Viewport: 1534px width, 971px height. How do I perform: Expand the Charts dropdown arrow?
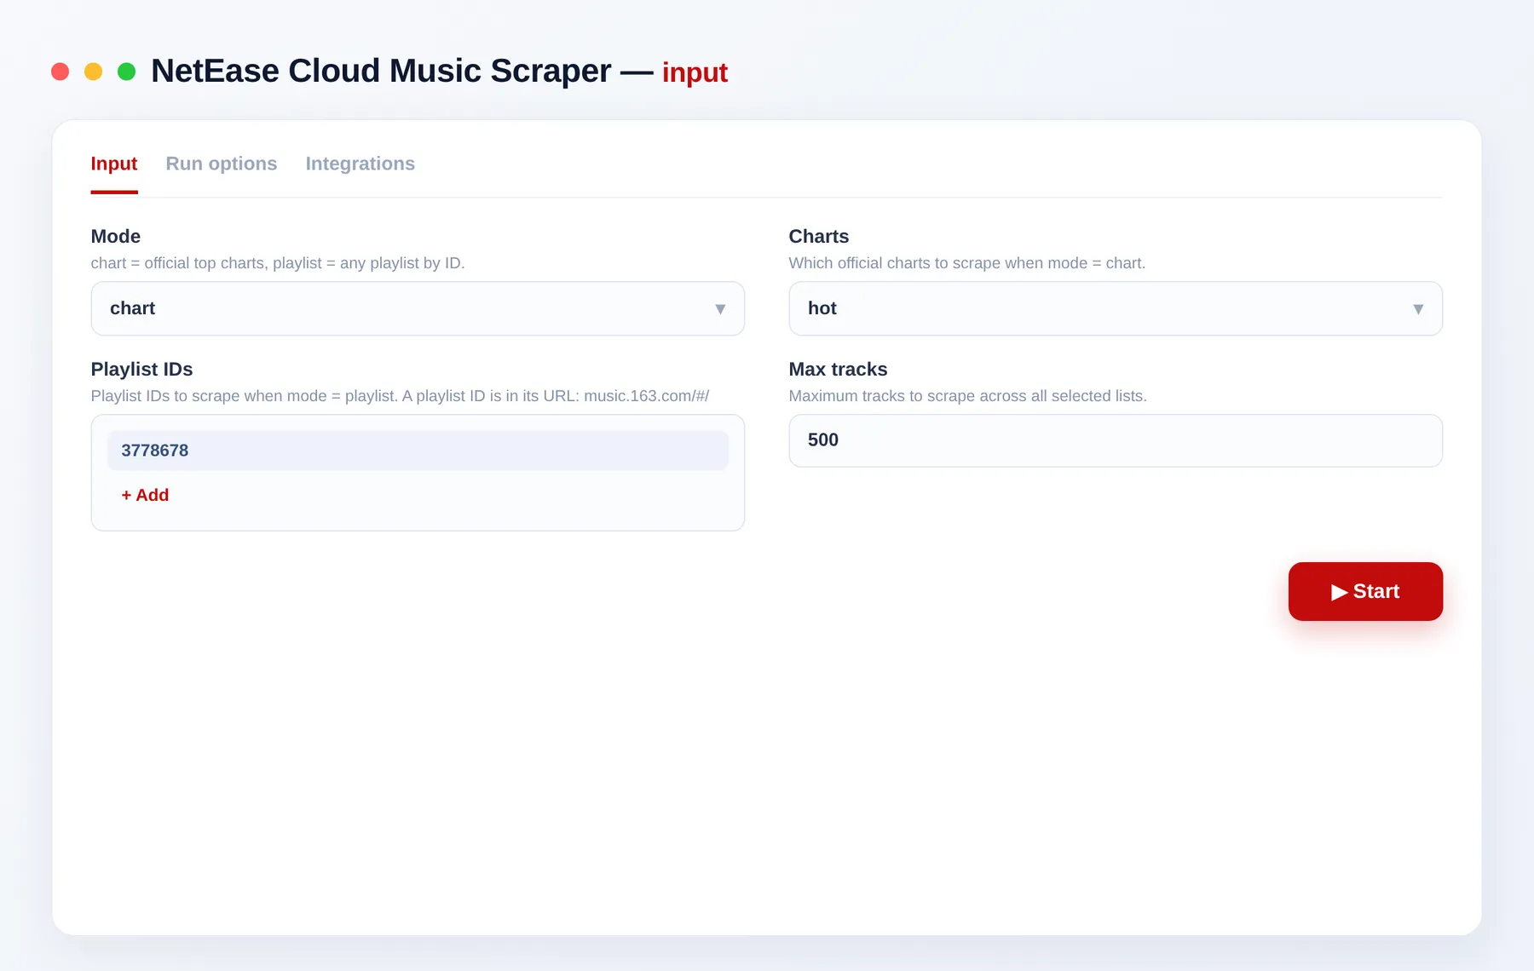point(1418,309)
